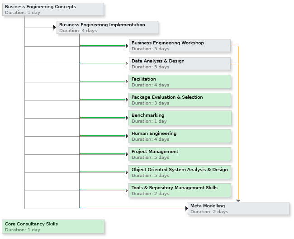Click the Core Consultancy Skills box

click(x=53, y=227)
